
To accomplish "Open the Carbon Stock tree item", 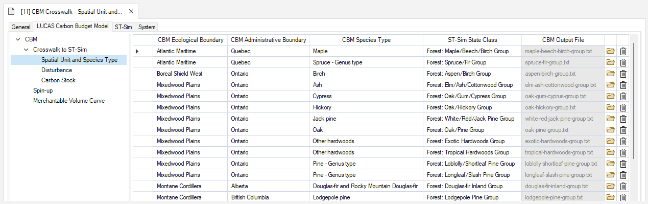I will tap(58, 80).
